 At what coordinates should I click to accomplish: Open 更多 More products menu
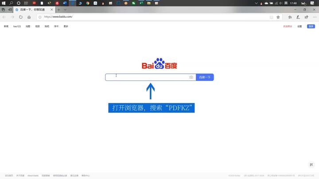tap(66, 27)
